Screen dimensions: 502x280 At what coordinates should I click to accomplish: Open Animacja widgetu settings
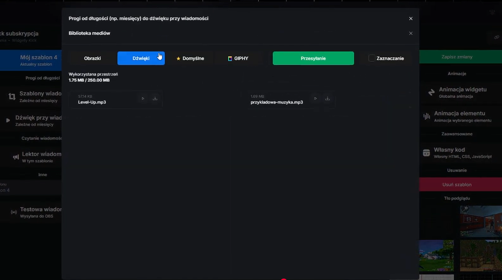tap(460, 92)
